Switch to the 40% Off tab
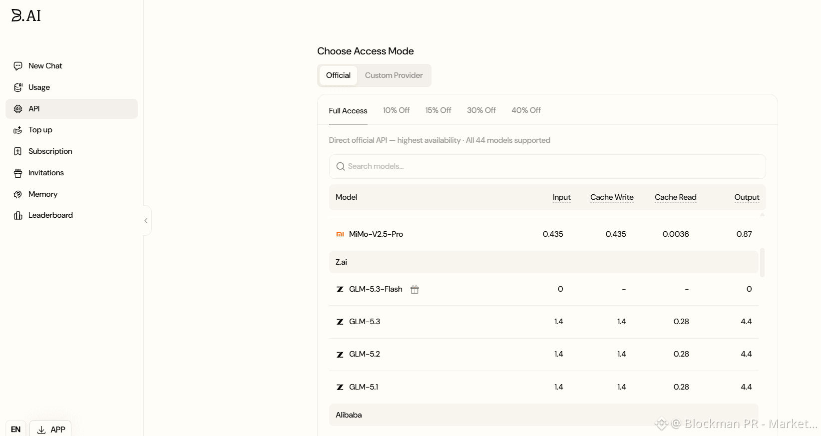 (x=526, y=110)
